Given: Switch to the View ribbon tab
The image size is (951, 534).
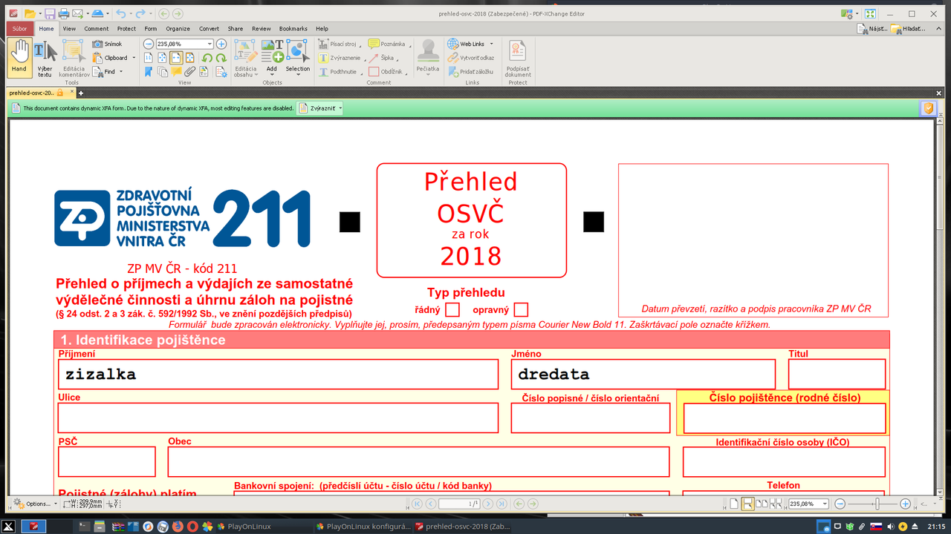Looking at the screenshot, I should 69,28.
